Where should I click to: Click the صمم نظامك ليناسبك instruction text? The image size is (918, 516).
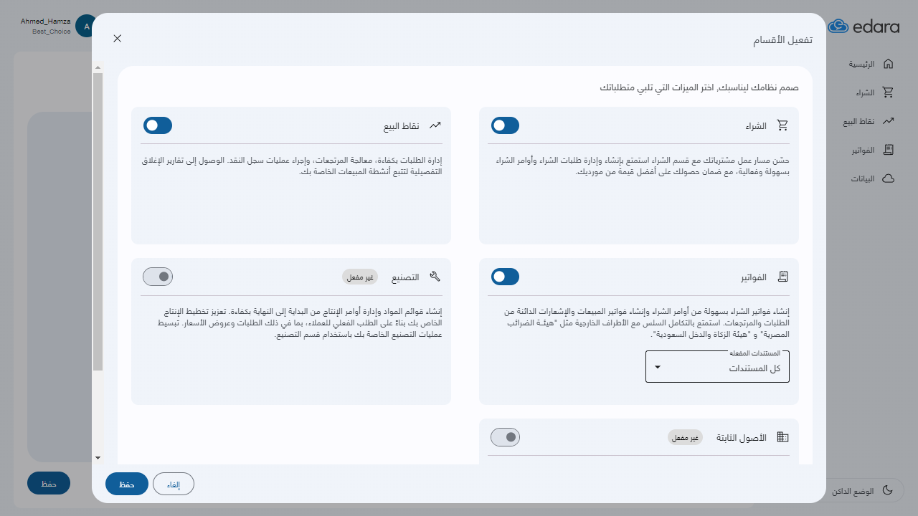[699, 87]
